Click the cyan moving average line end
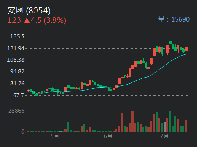The height and width of the screenshot is (147, 197). click(x=186, y=54)
